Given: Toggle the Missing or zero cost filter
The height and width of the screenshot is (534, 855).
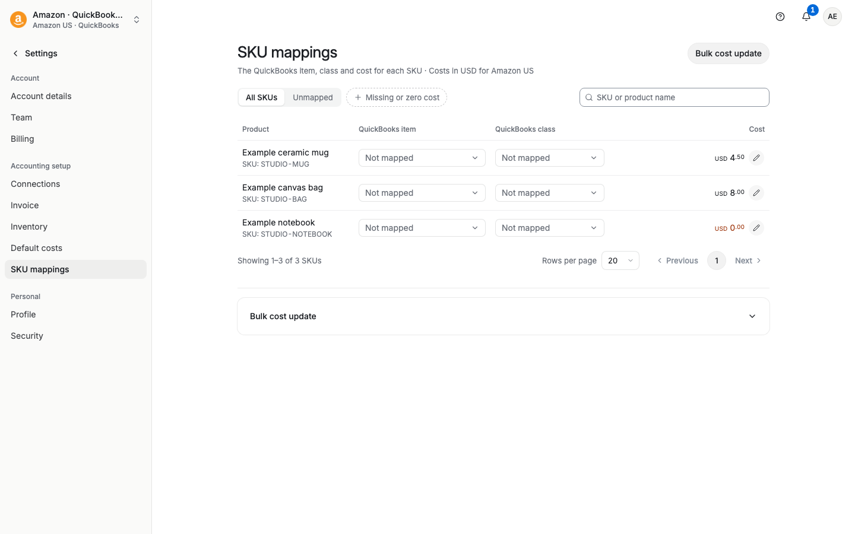Looking at the screenshot, I should coord(397,97).
